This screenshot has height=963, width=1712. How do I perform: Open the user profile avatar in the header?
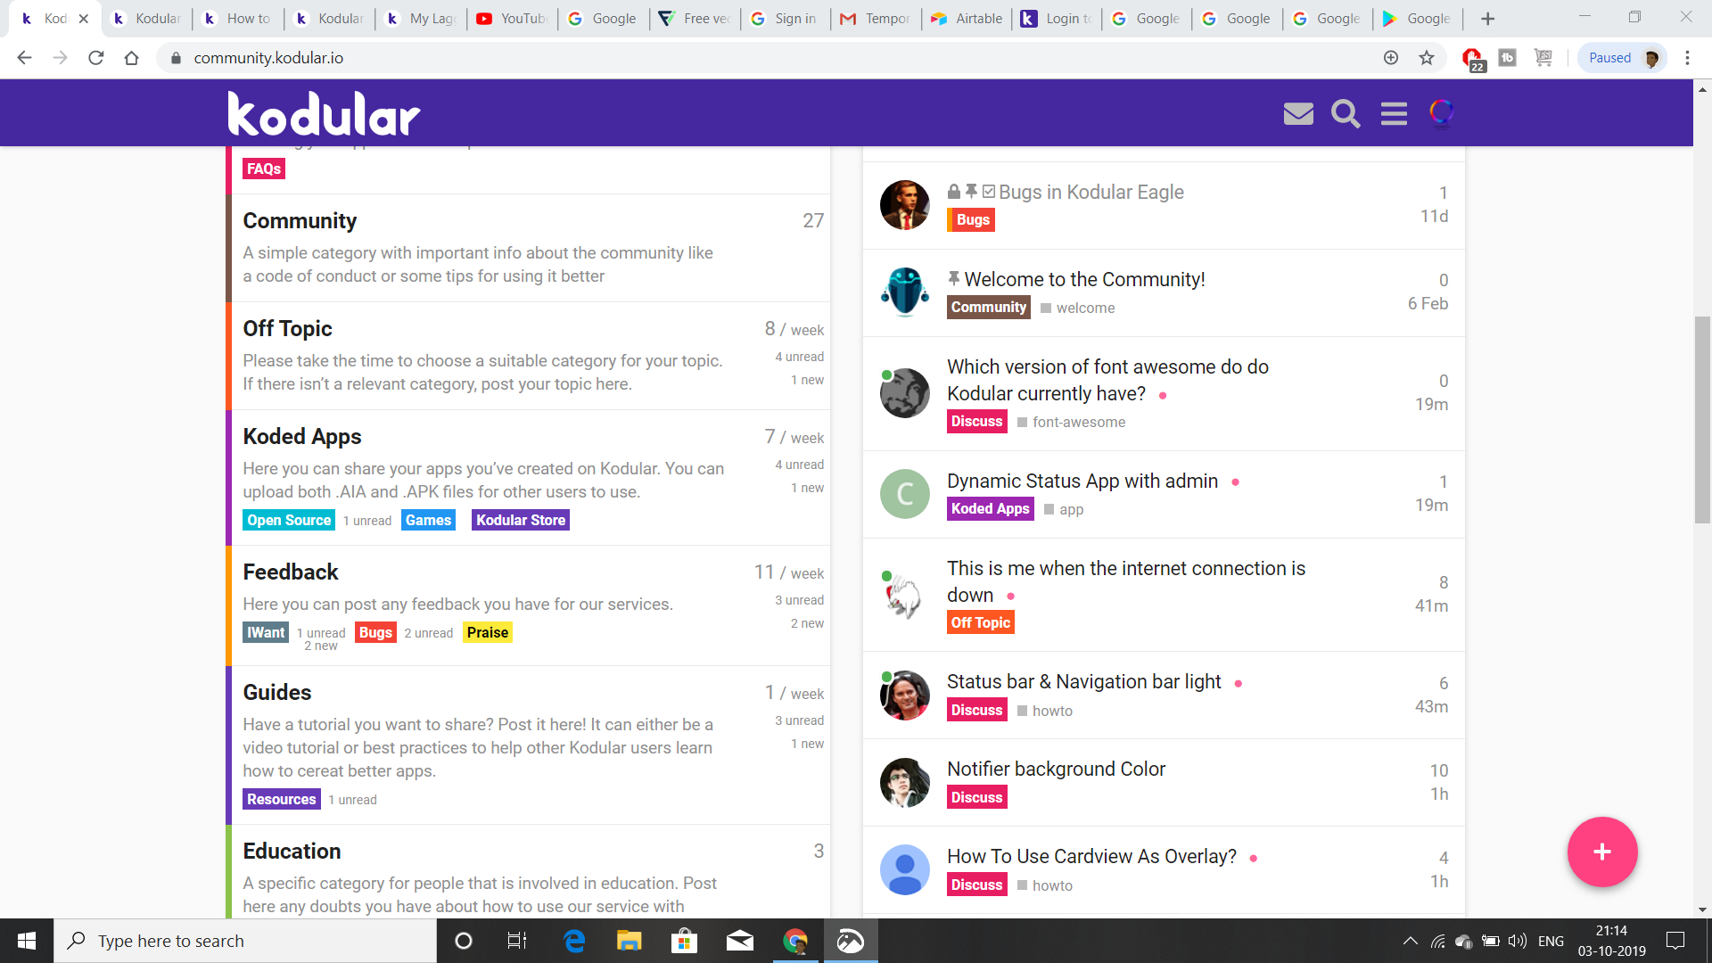click(x=1441, y=113)
